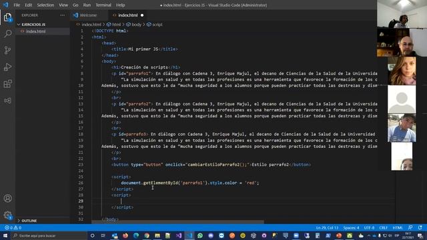The height and width of the screenshot is (240, 427).
Task: Open View menu
Action: point(63,5)
